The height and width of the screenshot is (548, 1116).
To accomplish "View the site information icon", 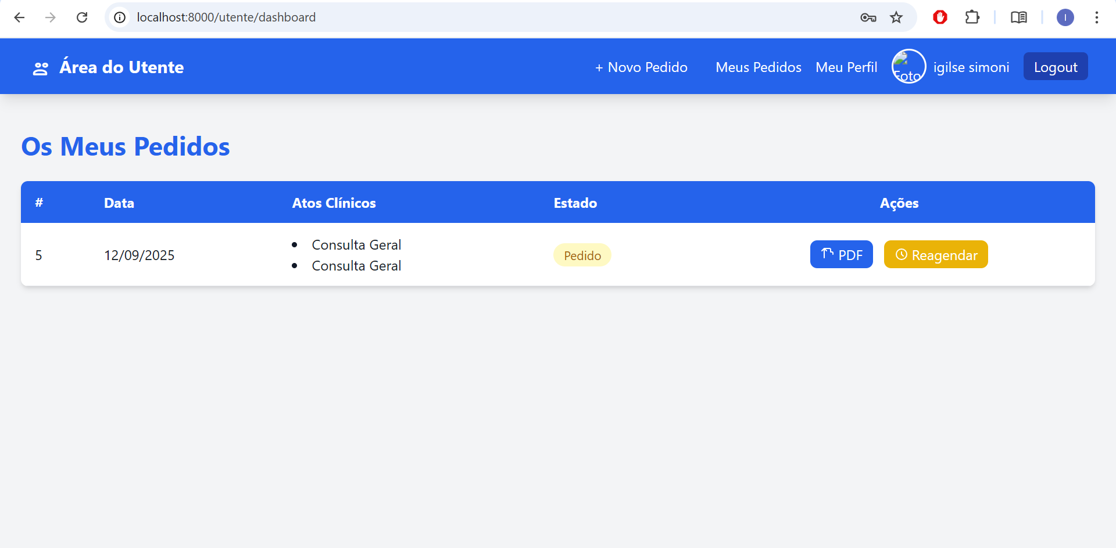I will [120, 17].
